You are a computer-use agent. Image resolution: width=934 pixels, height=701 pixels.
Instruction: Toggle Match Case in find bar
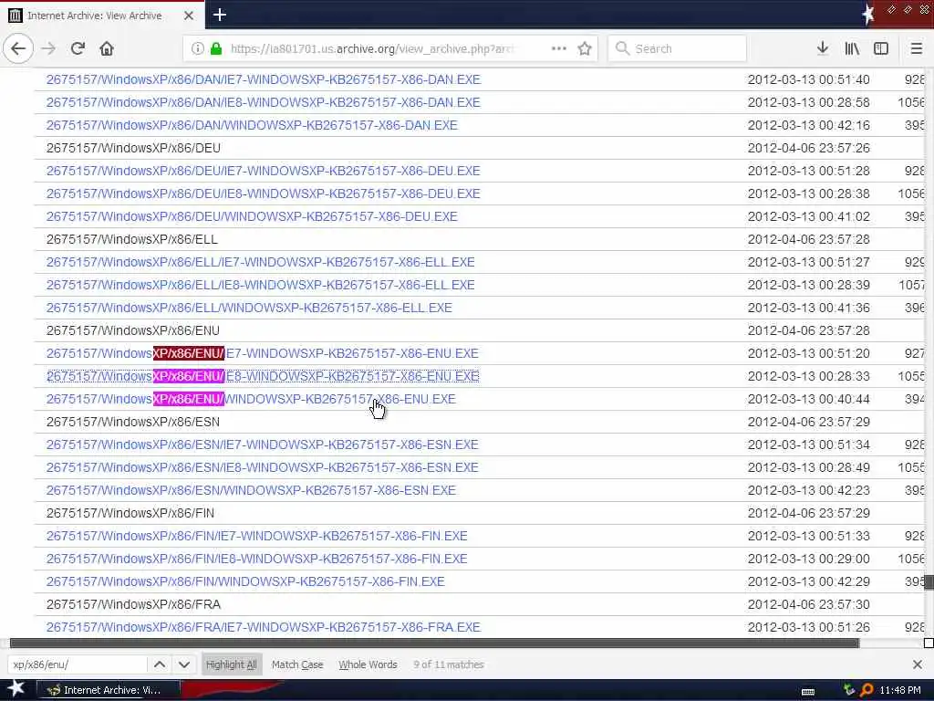click(297, 664)
